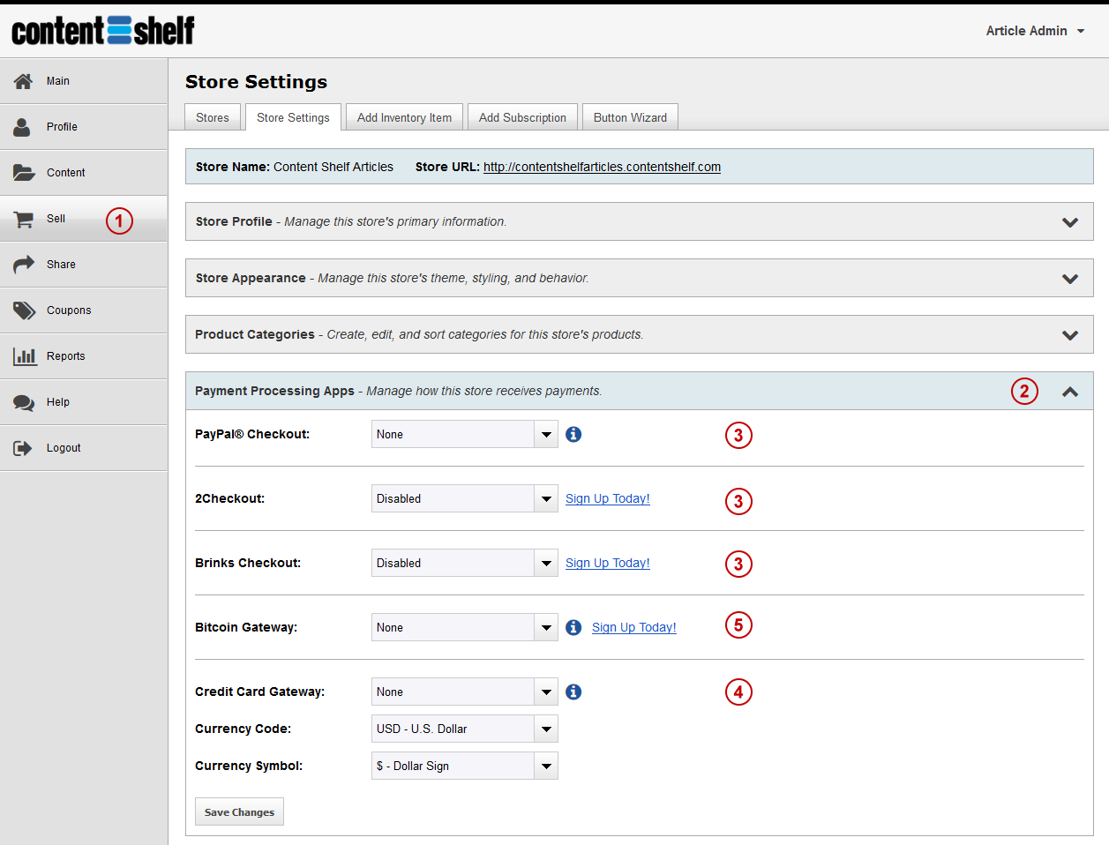1109x845 pixels.
Task: Click Sign Up Today for 2Checkout
Action: (608, 498)
